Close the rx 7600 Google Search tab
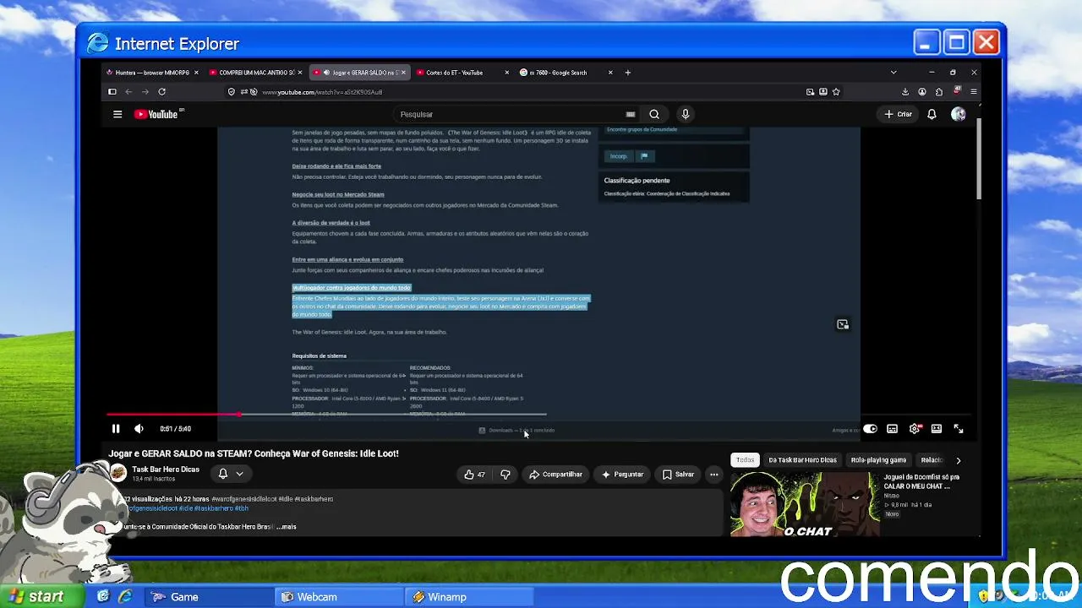1082x608 pixels. click(610, 73)
